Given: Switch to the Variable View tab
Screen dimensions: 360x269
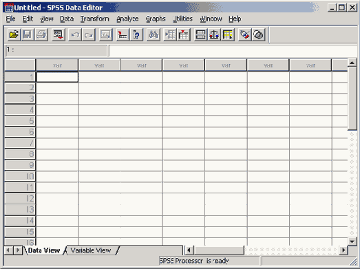Looking at the screenshot, I should pos(91,250).
